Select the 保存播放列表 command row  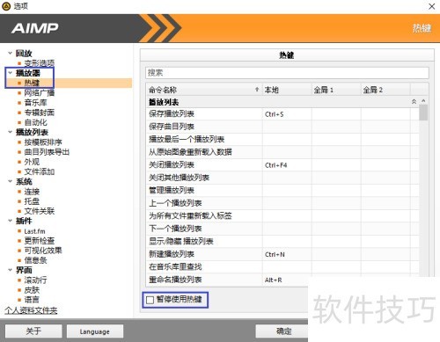coord(282,113)
